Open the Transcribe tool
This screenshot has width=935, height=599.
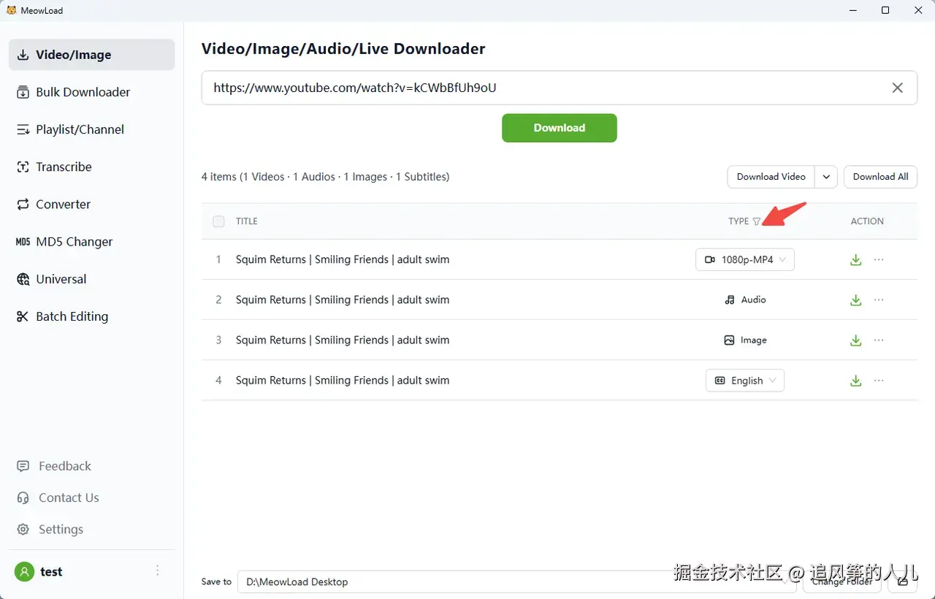click(x=91, y=167)
